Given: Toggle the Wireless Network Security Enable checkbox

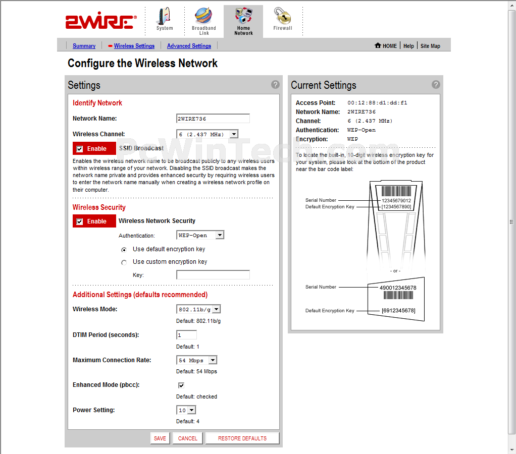Looking at the screenshot, I should coord(80,221).
